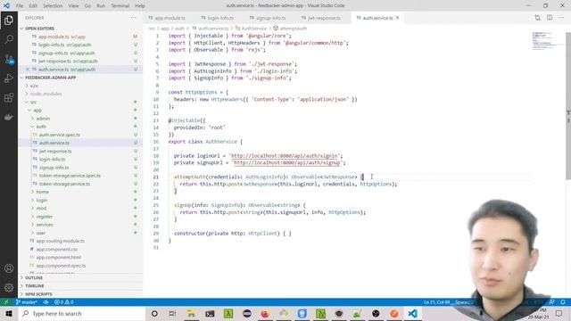Expand the node_modules folder
Image resolution: width=571 pixels, height=321 pixels.
(x=46, y=94)
